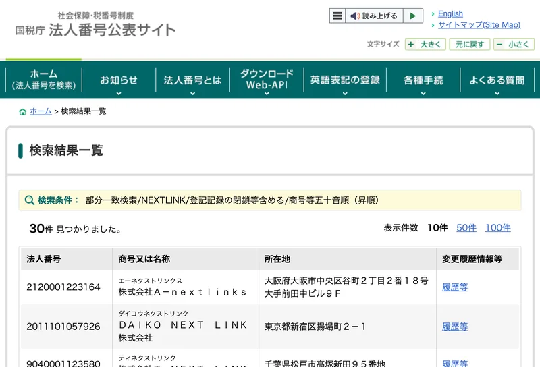The image size is (540, 367).
Task: Select corporate number 2120001223164
Action: pyautogui.click(x=63, y=287)
